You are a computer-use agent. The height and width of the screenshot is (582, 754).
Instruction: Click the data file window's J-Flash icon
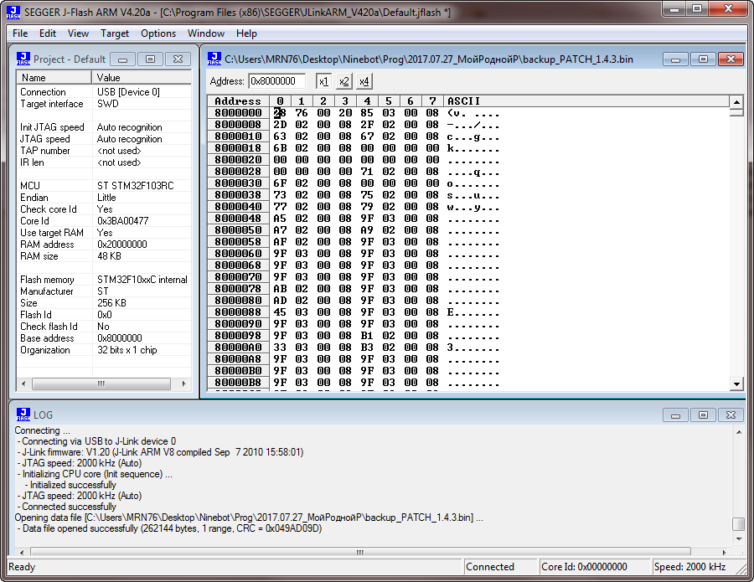pos(215,59)
